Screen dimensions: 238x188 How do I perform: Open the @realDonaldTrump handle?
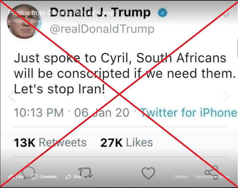click(x=102, y=29)
